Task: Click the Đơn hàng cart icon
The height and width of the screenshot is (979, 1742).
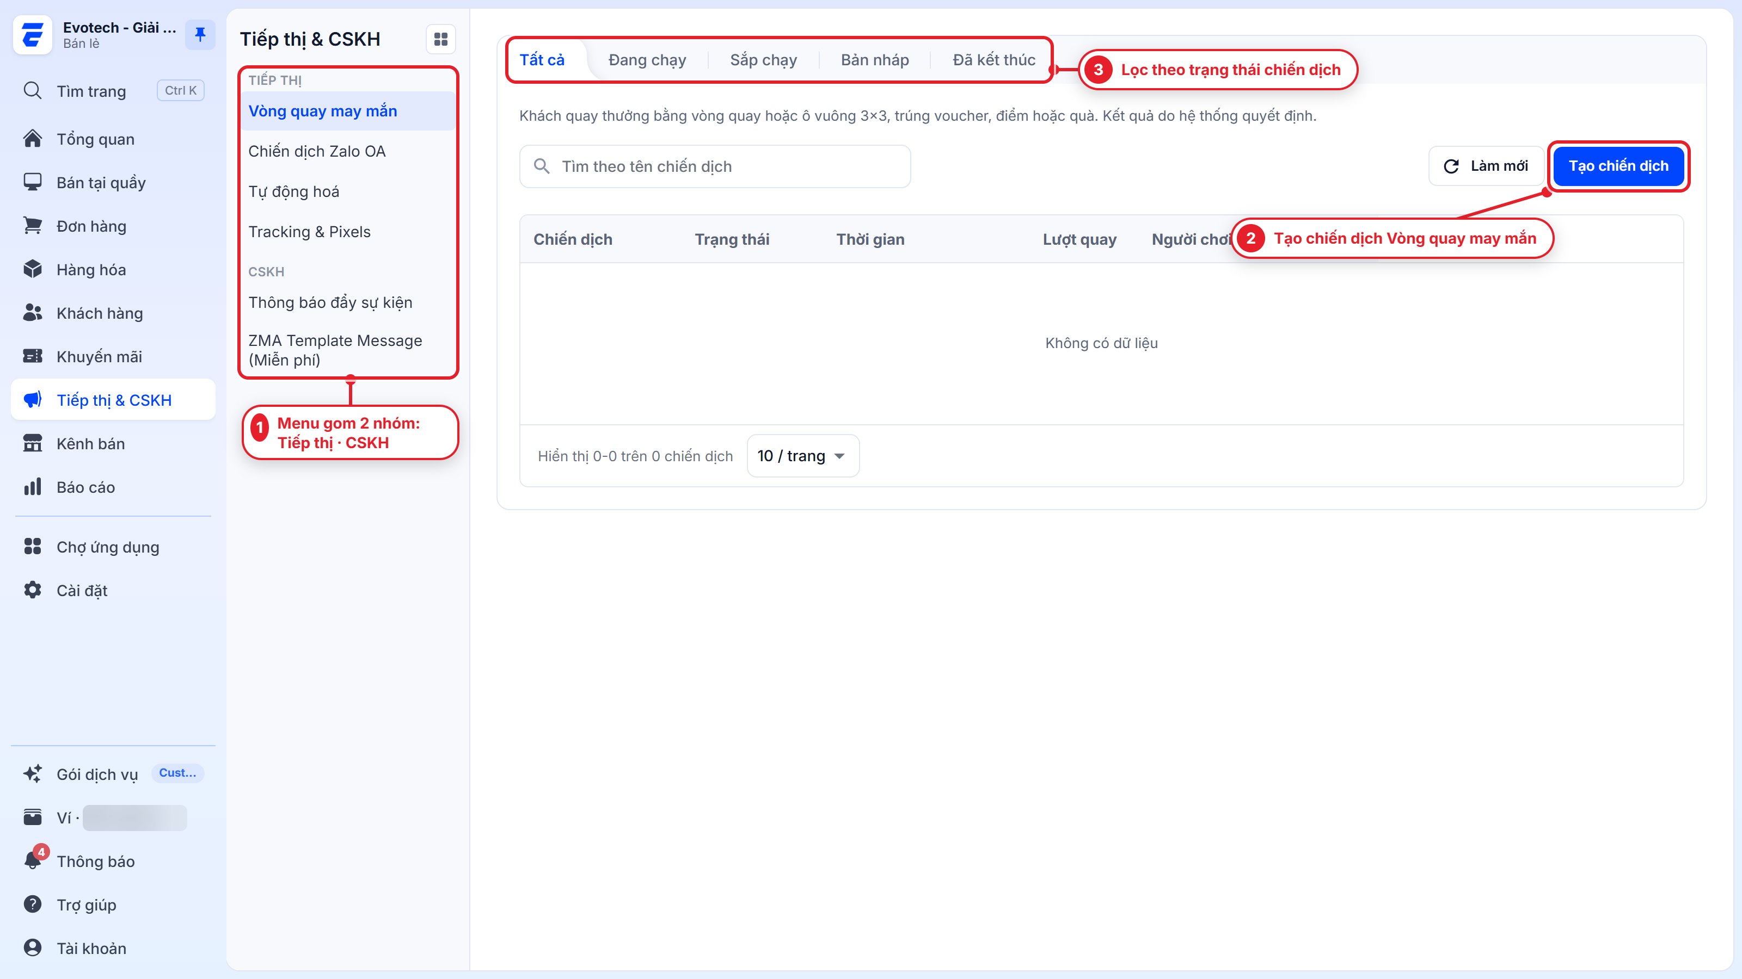Action: 33,226
